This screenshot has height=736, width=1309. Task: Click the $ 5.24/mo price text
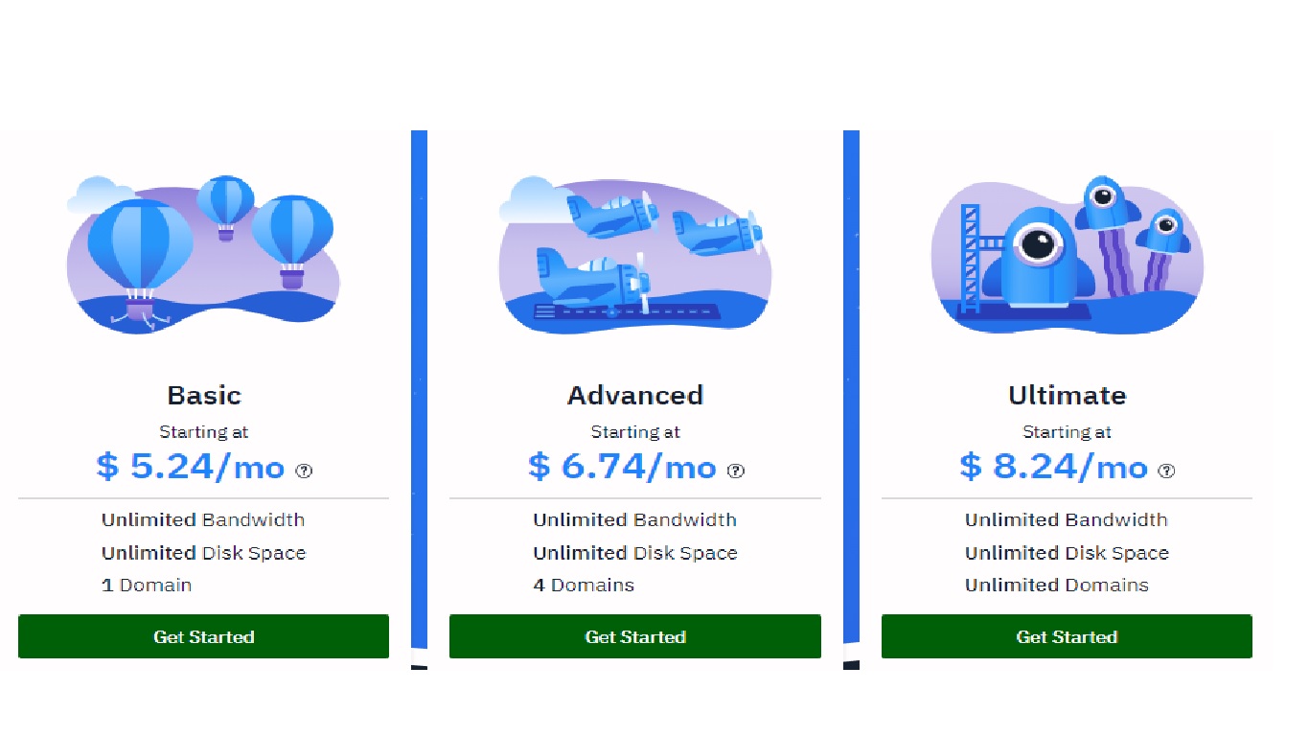point(191,467)
